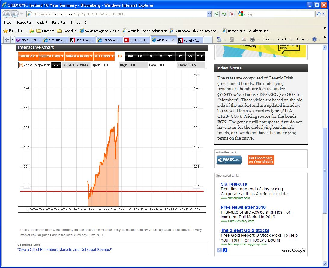Open the Privat favorites folder
The width and height of the screenshot is (329, 268).
(x=45, y=31)
